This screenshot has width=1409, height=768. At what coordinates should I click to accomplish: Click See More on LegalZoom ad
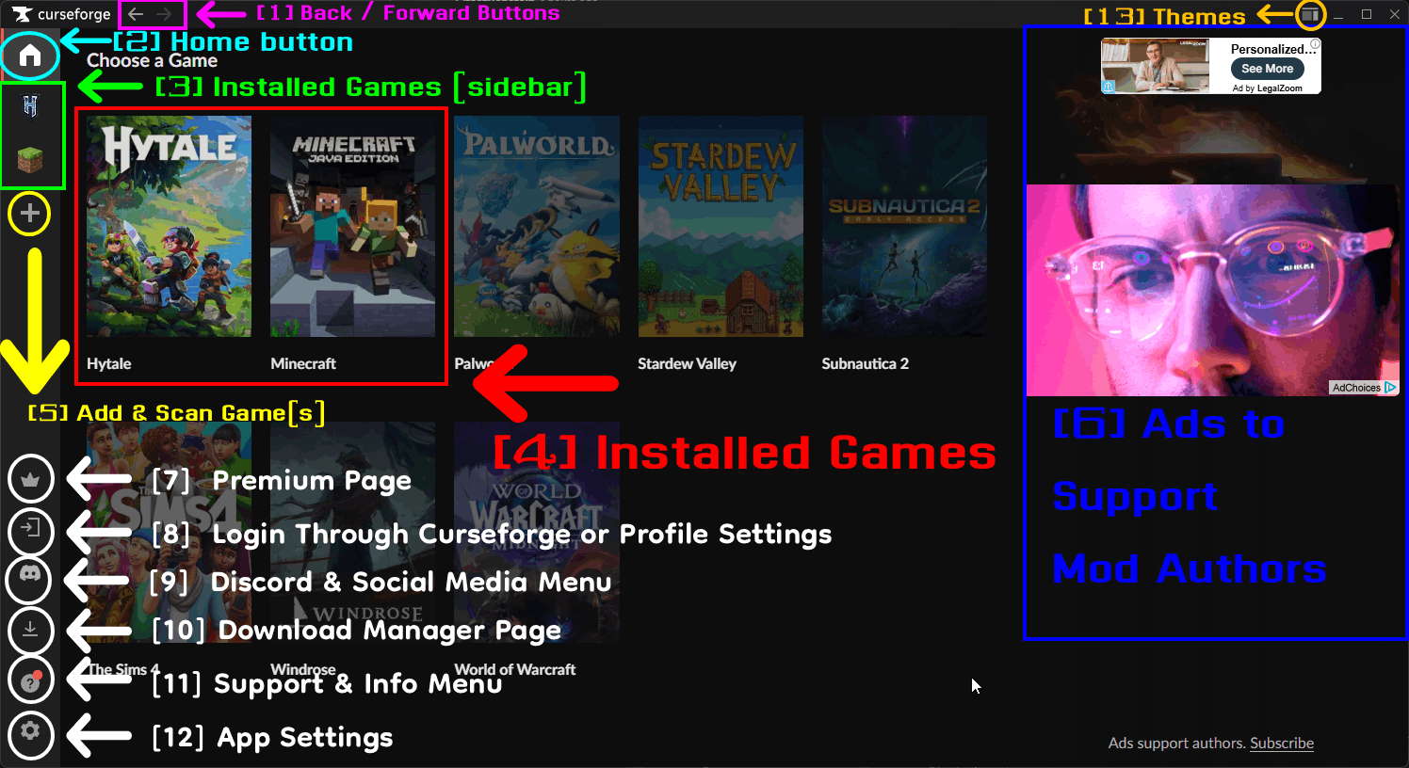click(1267, 69)
